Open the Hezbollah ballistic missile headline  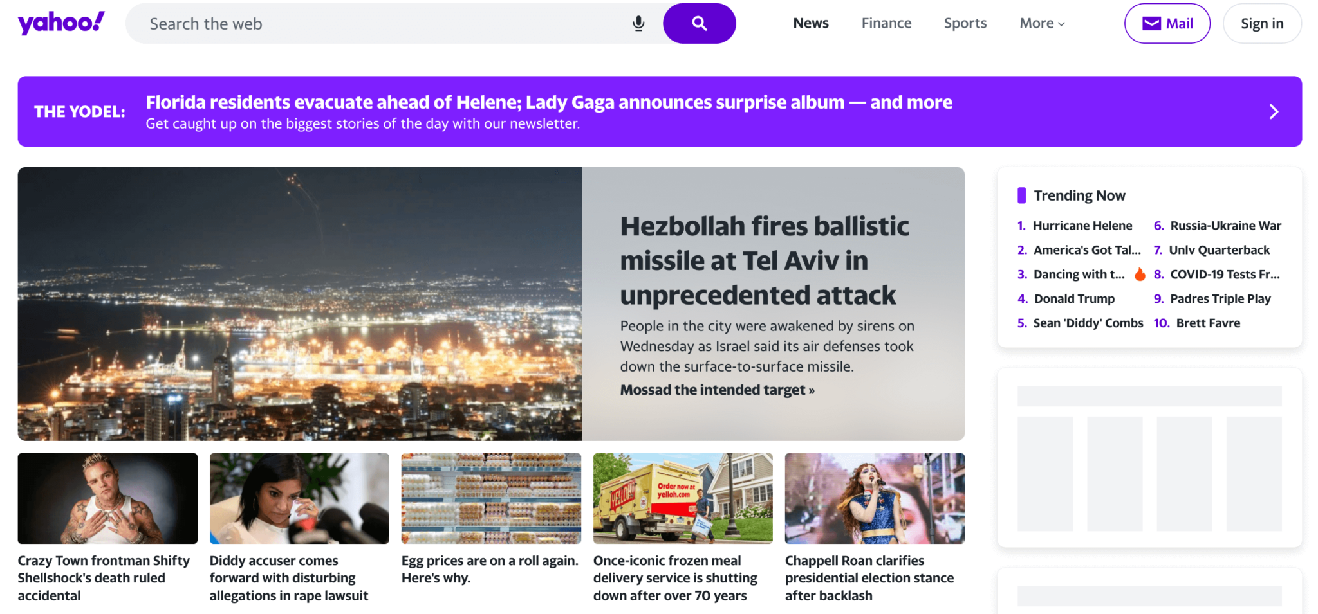[x=764, y=260]
